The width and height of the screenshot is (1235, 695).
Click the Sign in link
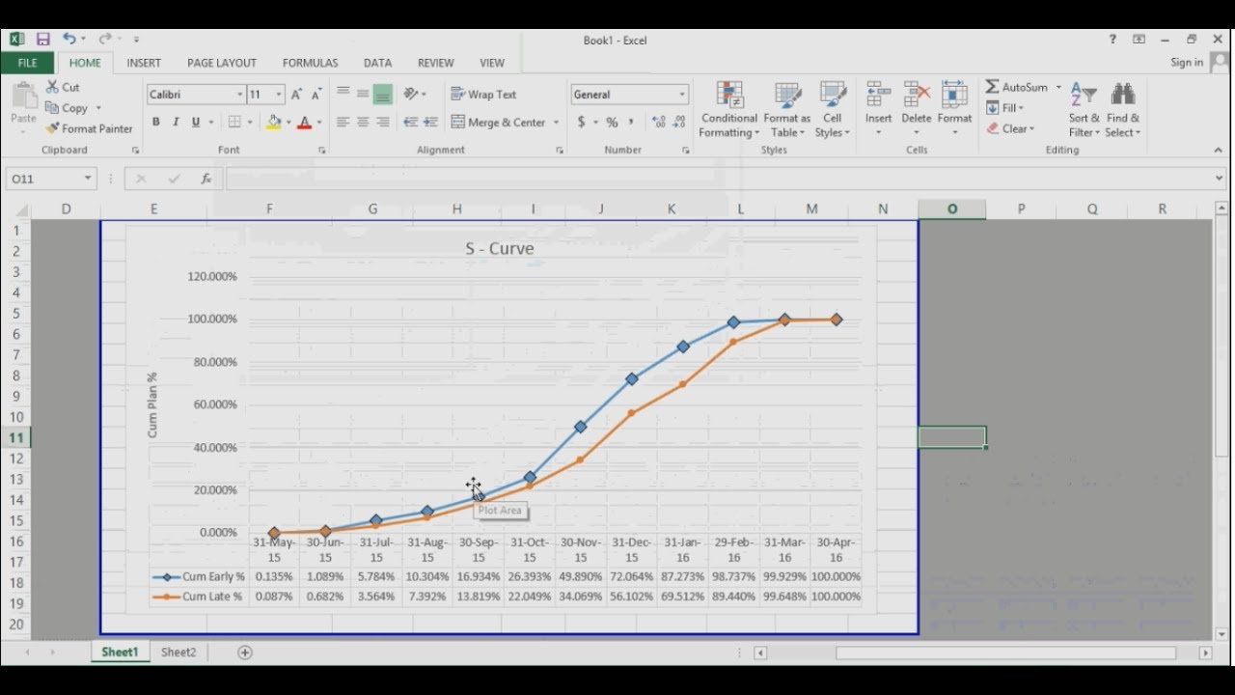point(1187,63)
